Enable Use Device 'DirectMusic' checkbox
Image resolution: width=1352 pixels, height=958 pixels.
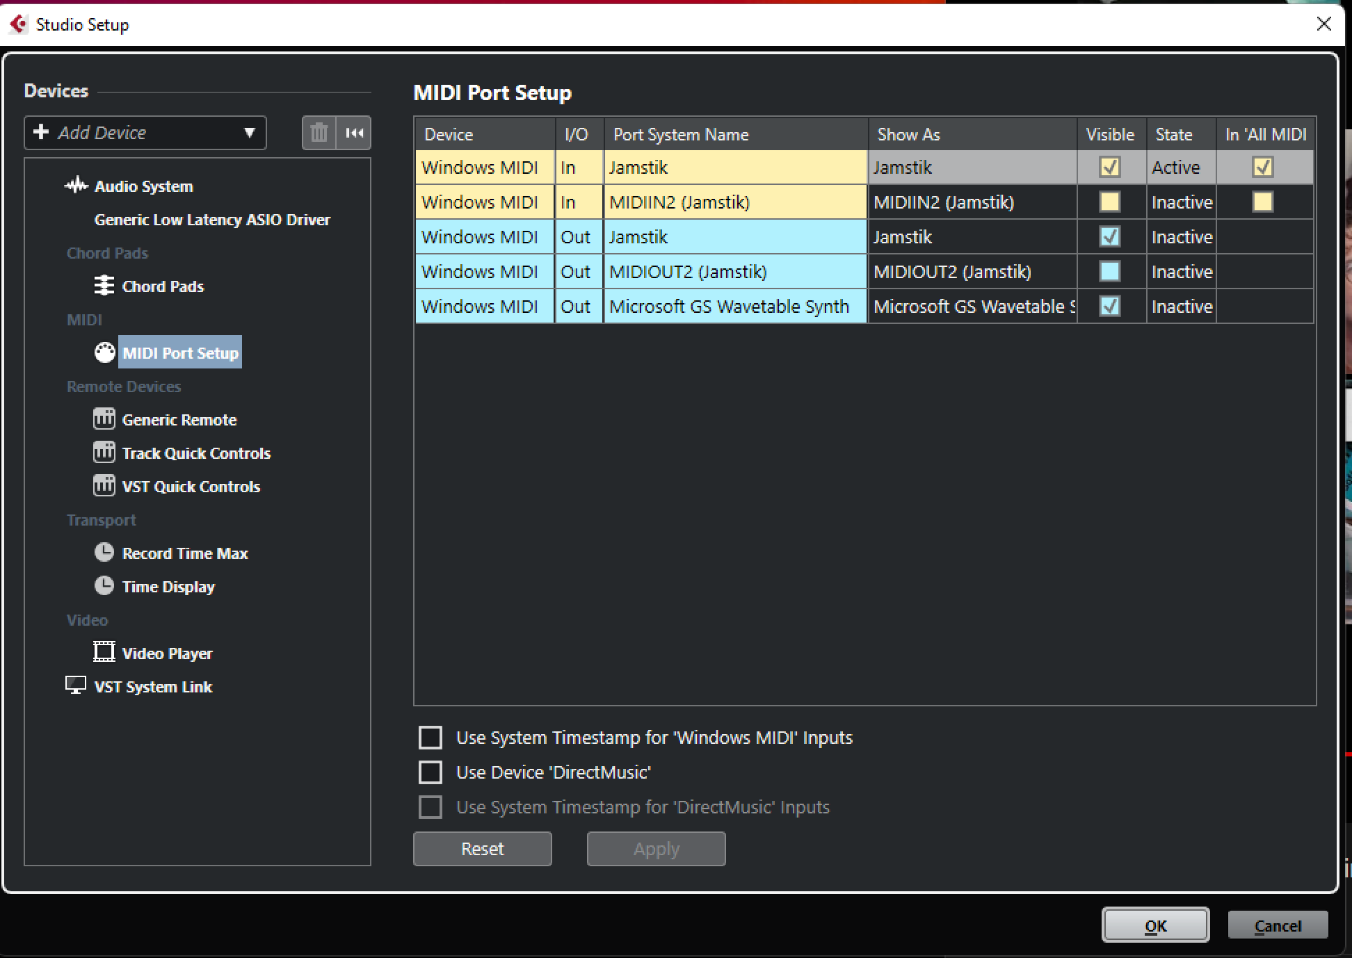(x=430, y=772)
